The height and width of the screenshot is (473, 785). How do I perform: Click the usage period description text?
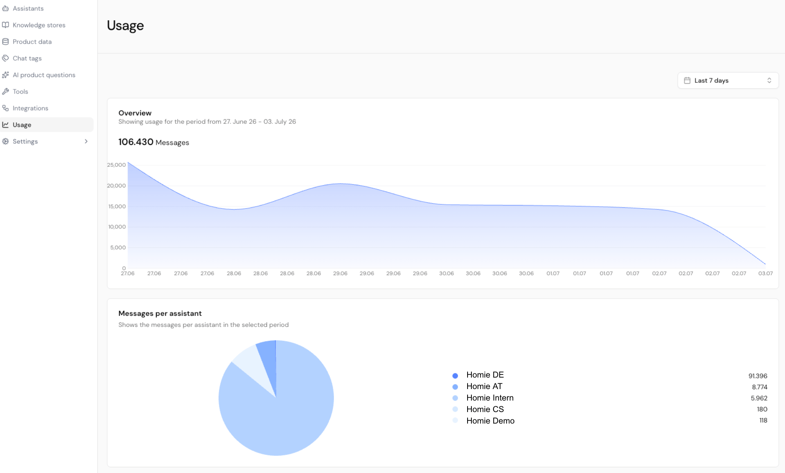(x=207, y=122)
